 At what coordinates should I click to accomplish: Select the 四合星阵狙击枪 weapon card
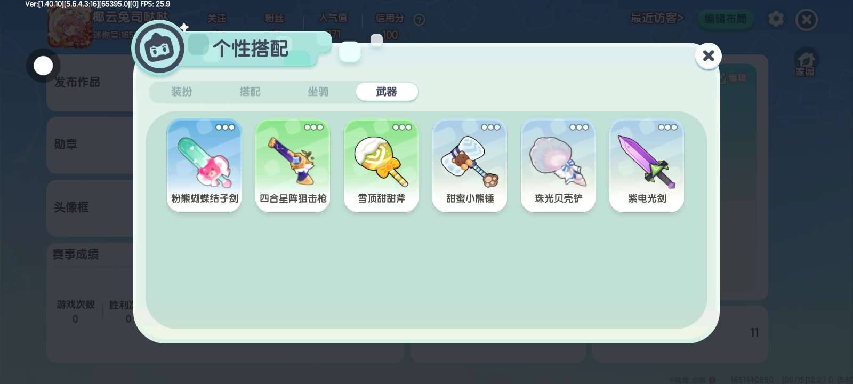click(x=293, y=165)
